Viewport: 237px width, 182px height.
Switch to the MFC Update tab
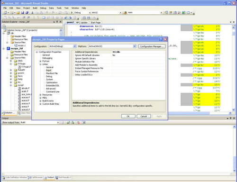coord(82,23)
